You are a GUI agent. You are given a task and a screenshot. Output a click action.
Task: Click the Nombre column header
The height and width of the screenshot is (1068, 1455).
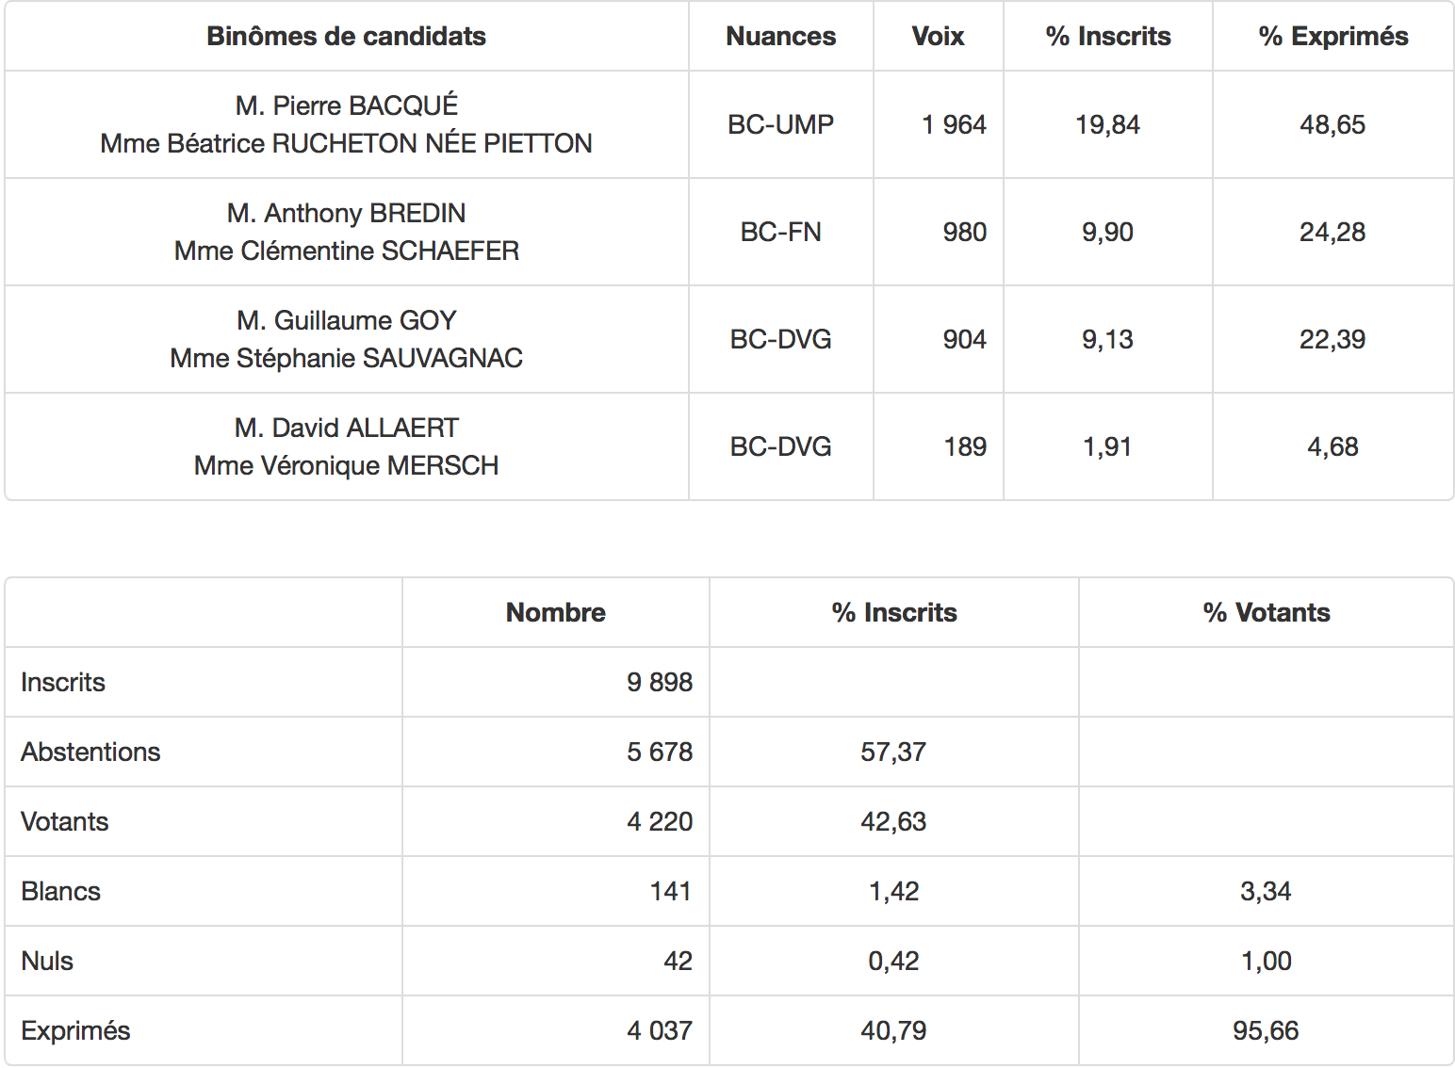(555, 613)
